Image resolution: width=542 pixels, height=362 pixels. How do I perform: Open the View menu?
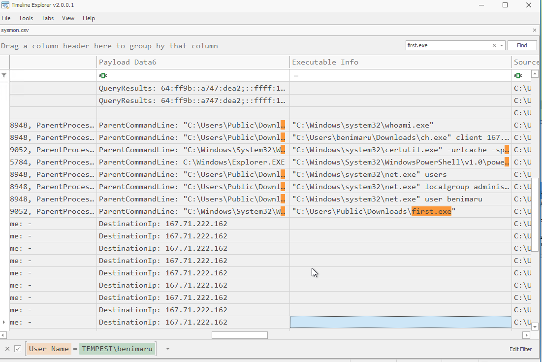click(x=68, y=18)
